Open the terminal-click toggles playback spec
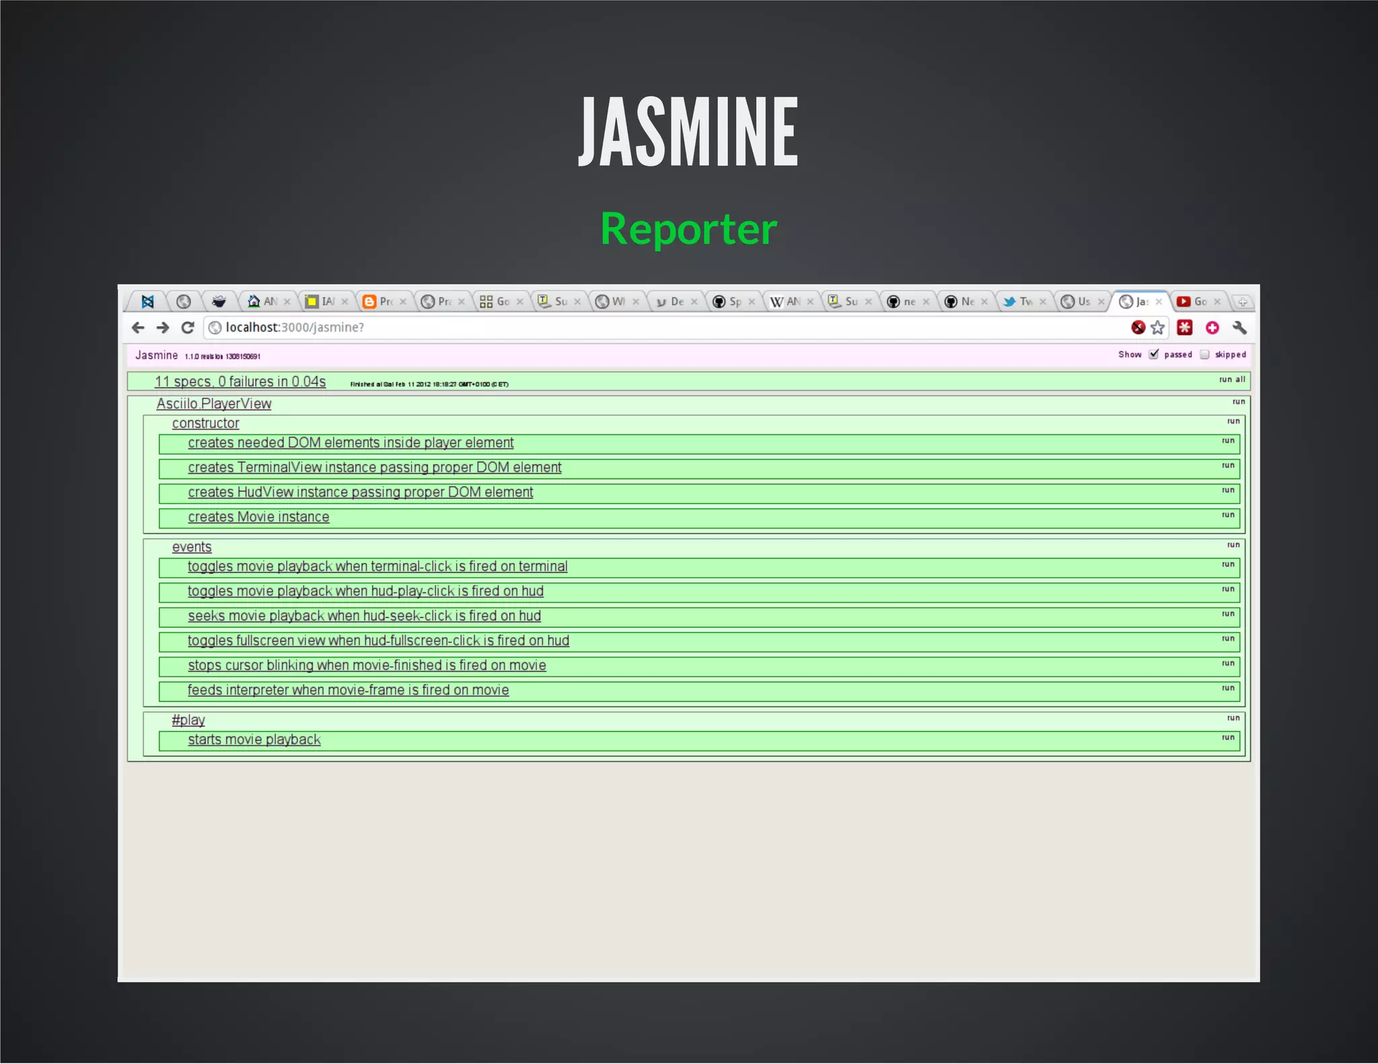 pos(377,566)
